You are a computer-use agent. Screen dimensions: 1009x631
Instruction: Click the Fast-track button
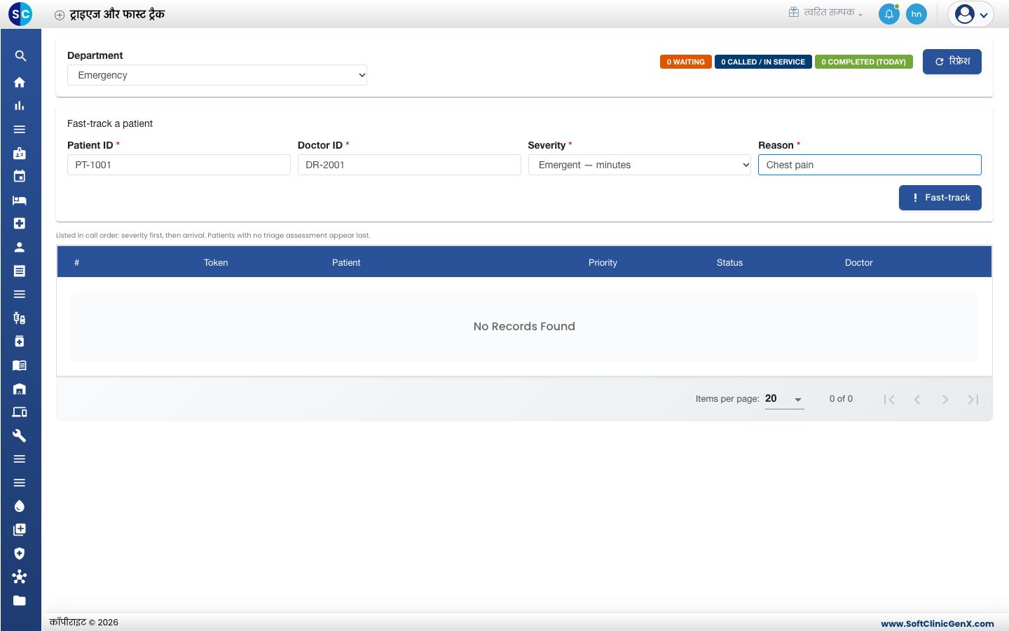tap(940, 198)
